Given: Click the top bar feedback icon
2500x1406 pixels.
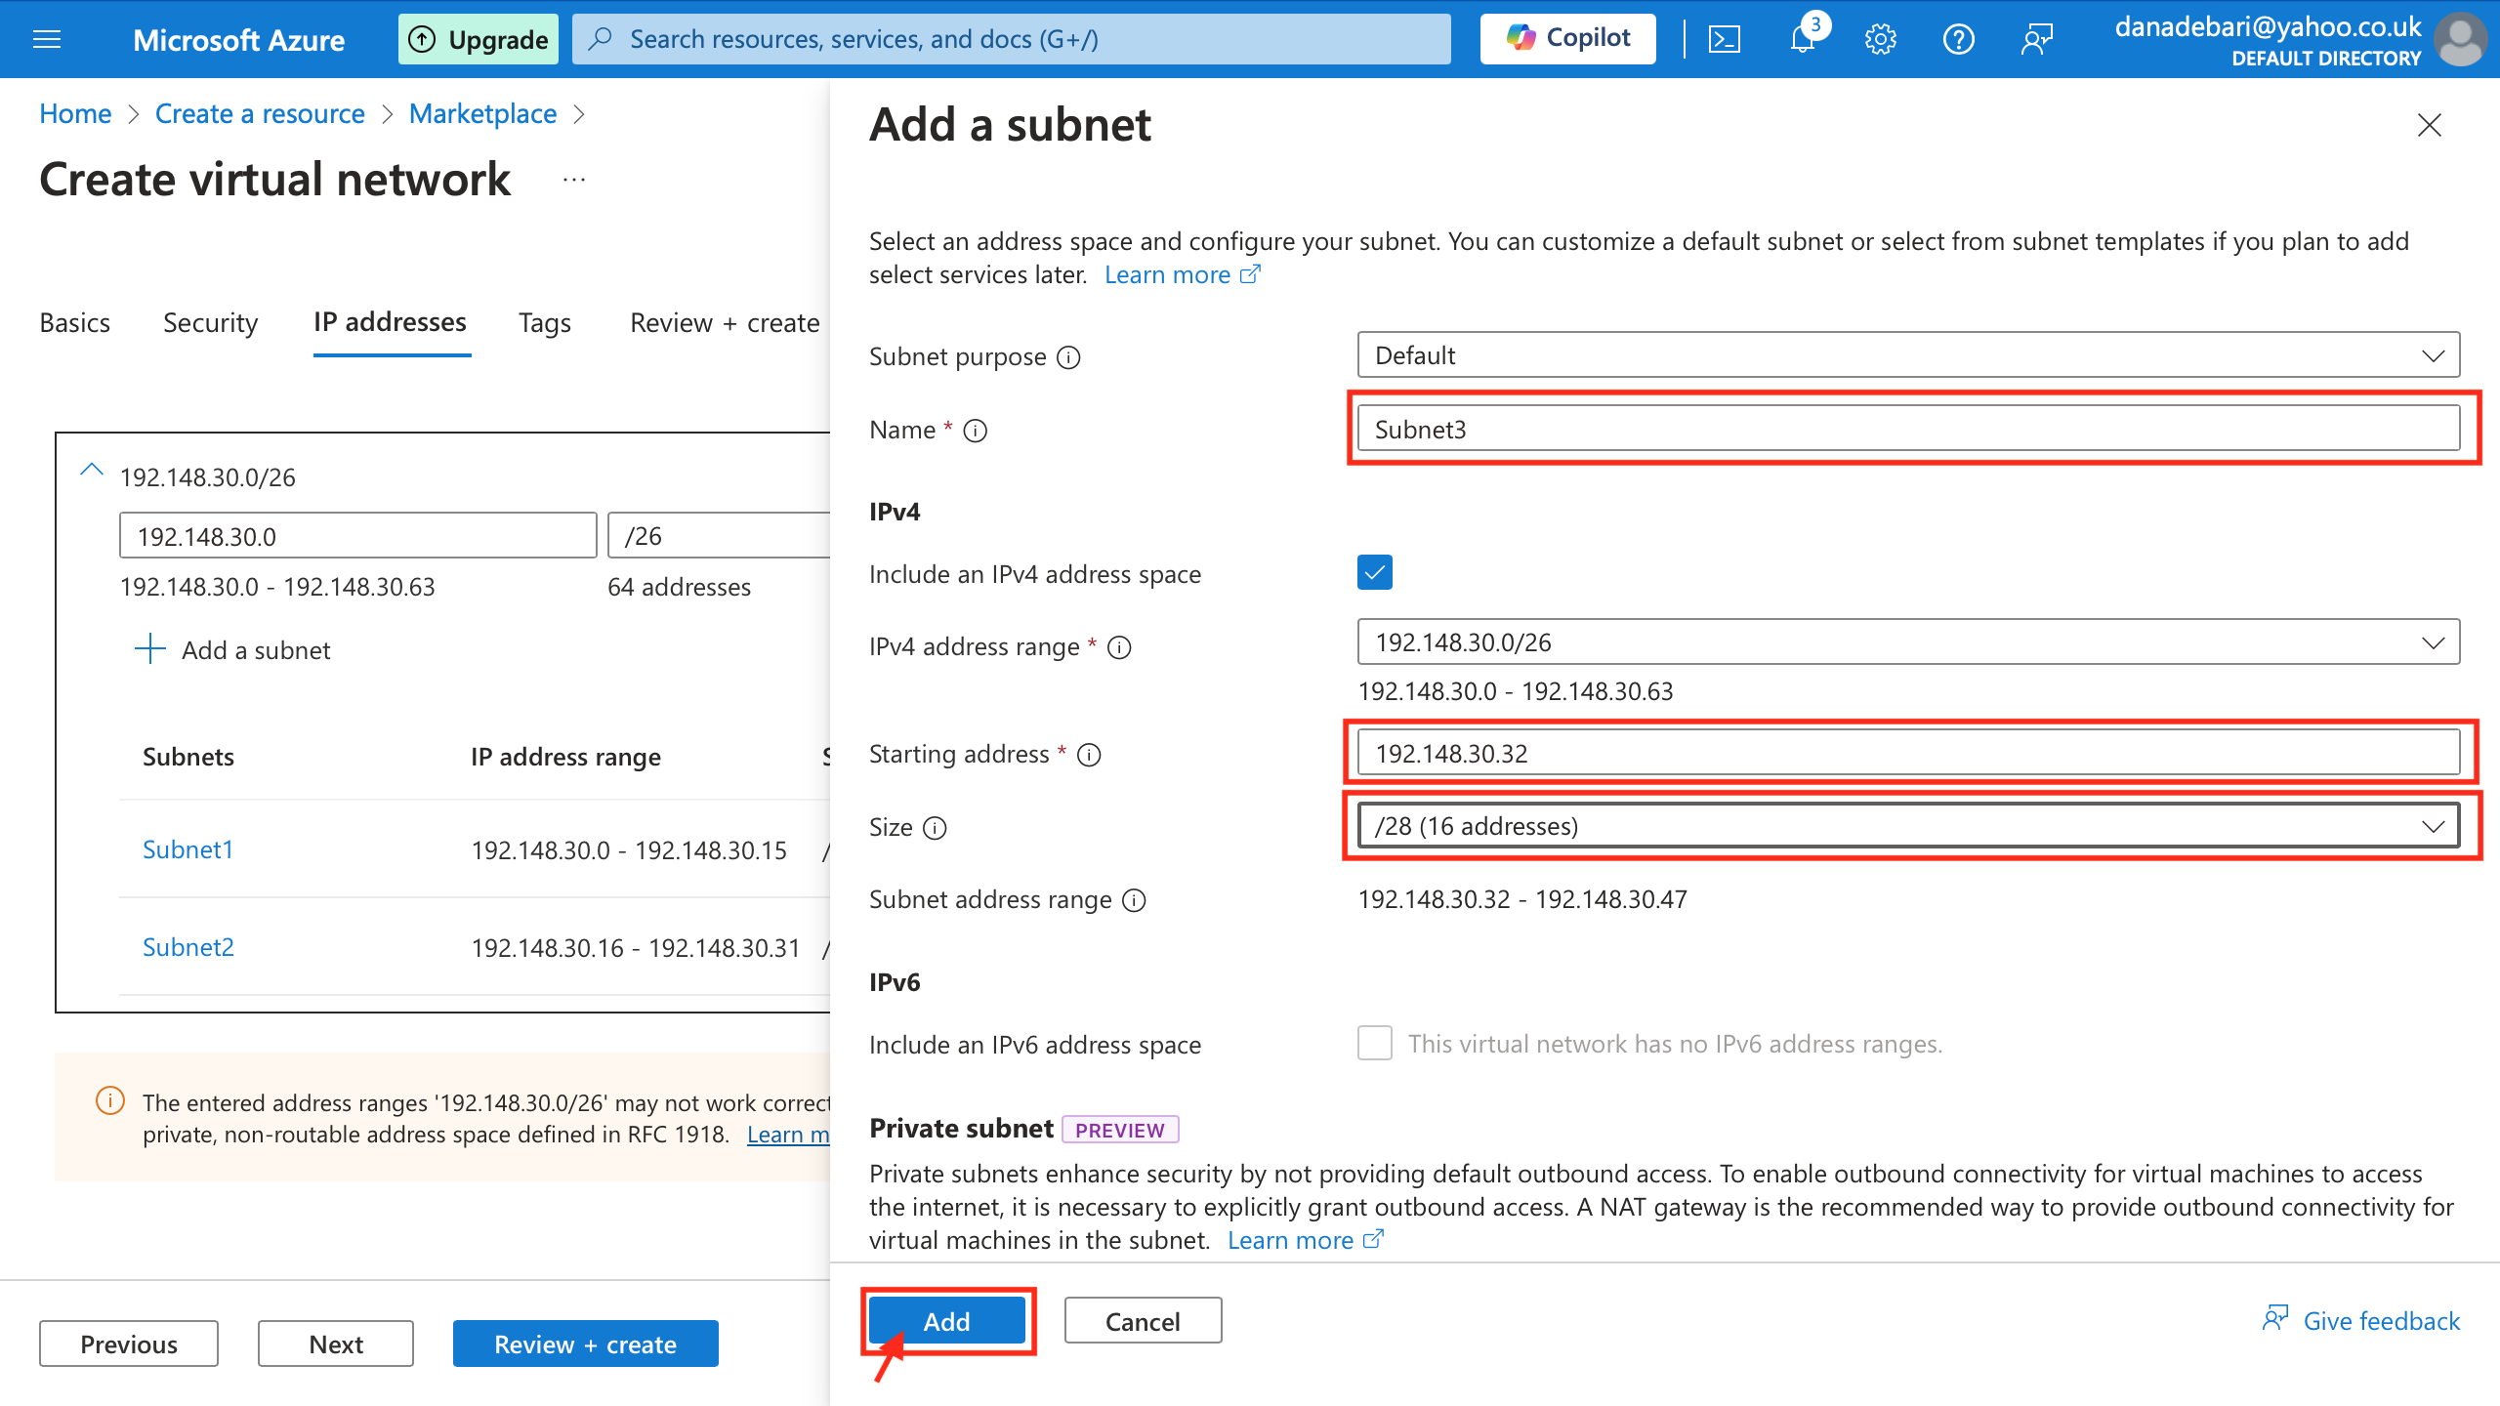Looking at the screenshot, I should coord(2037,39).
